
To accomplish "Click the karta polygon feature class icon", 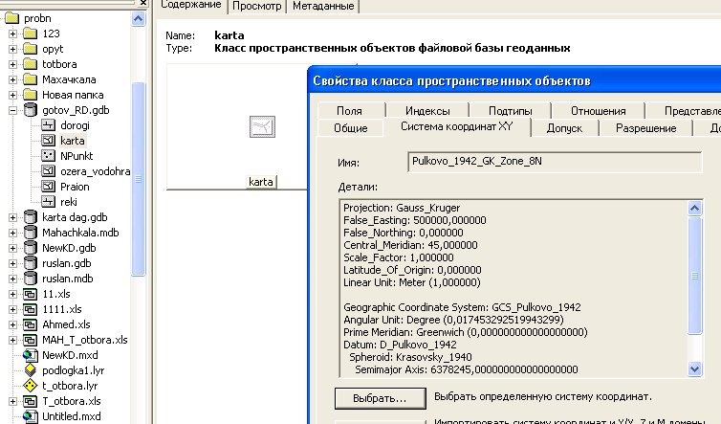I will click(48, 141).
